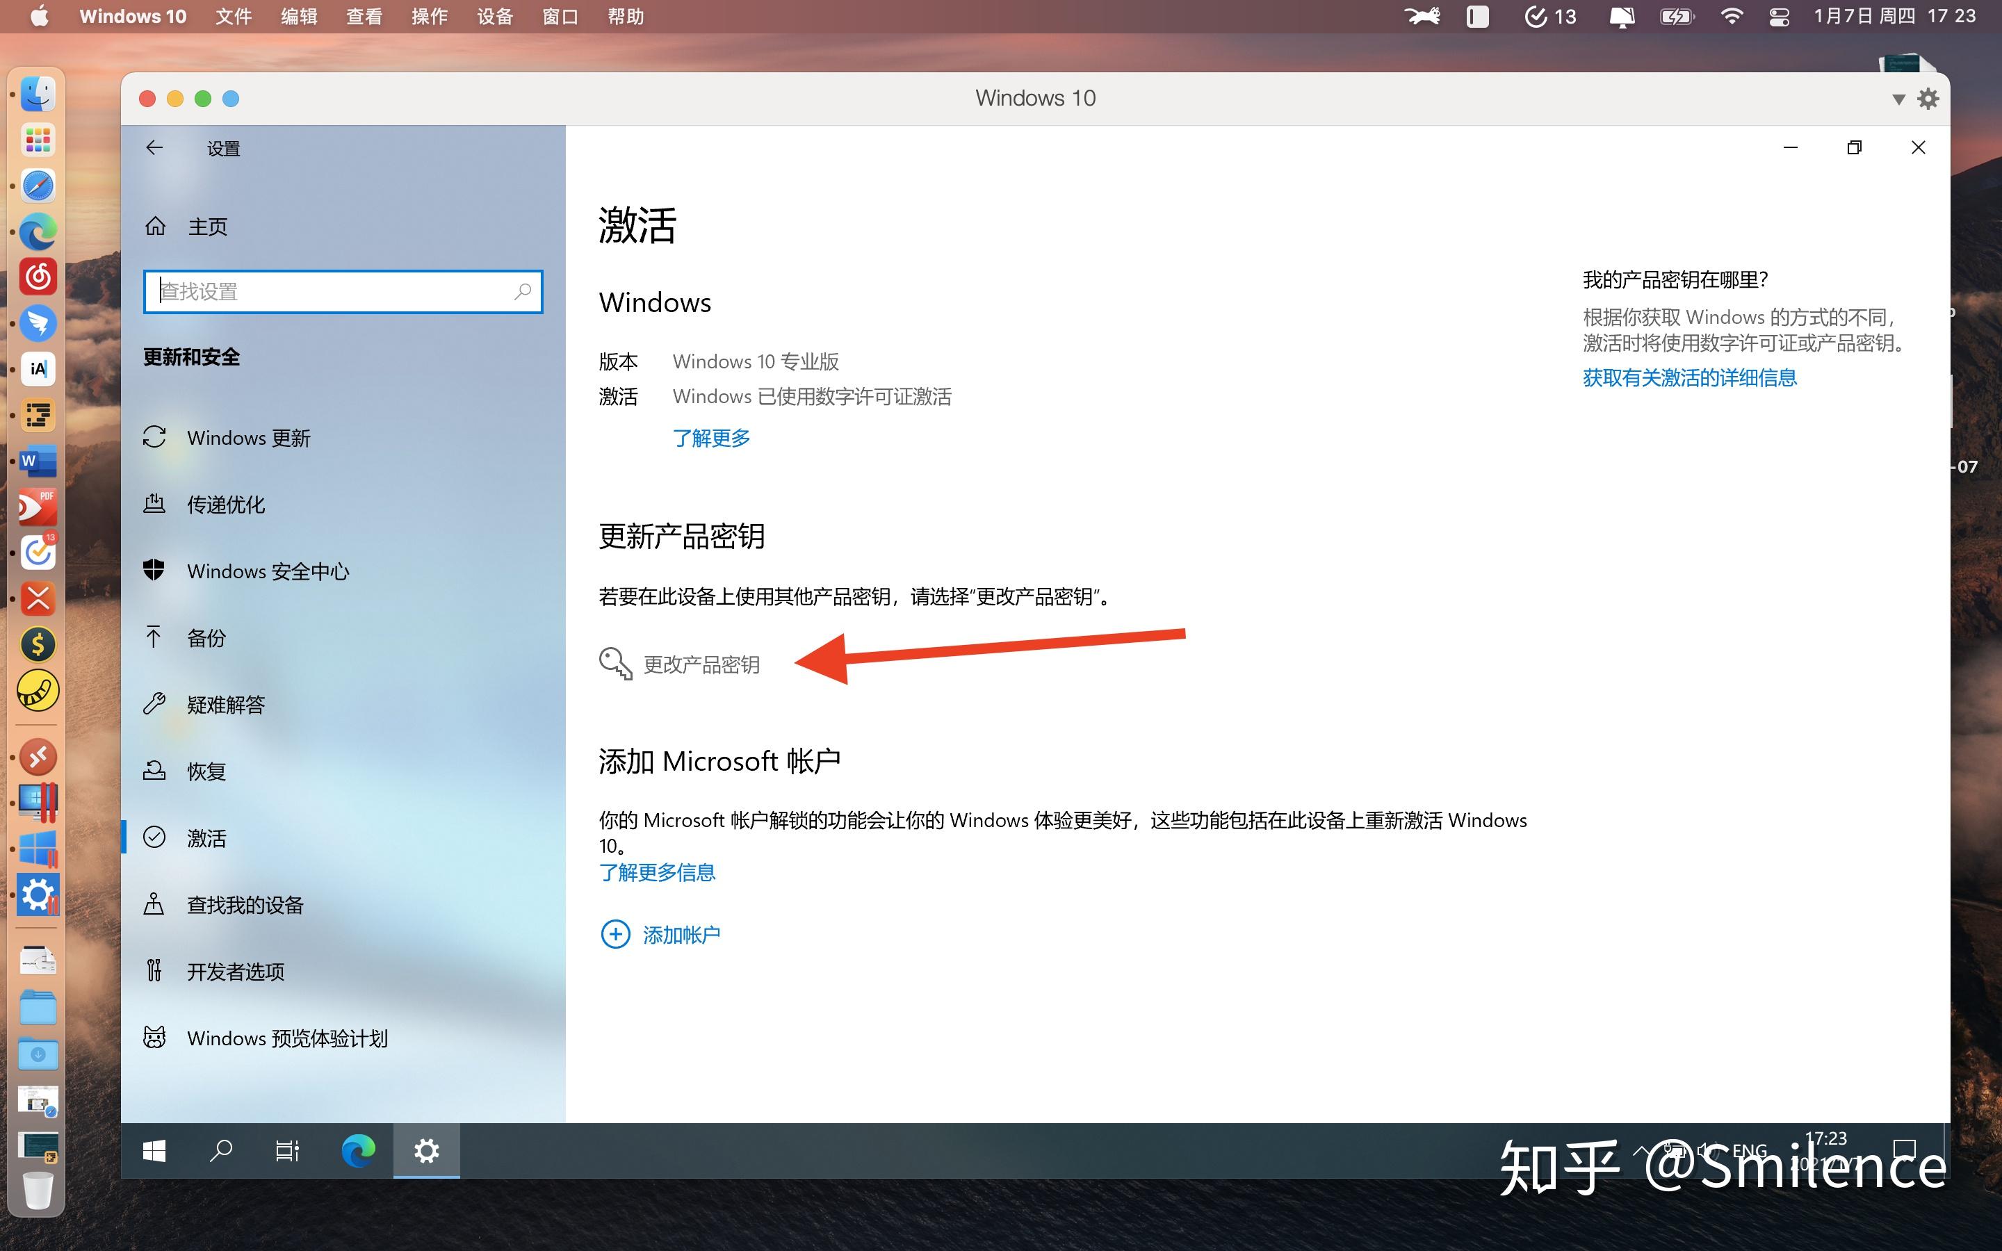2002x1251 pixels.
Task: Click the back arrow in Settings
Action: click(x=155, y=148)
